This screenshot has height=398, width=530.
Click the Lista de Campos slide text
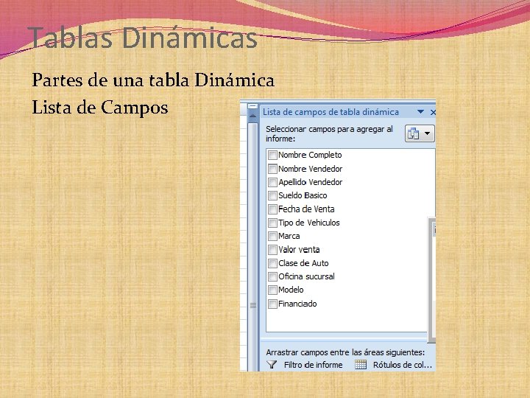click(x=100, y=108)
